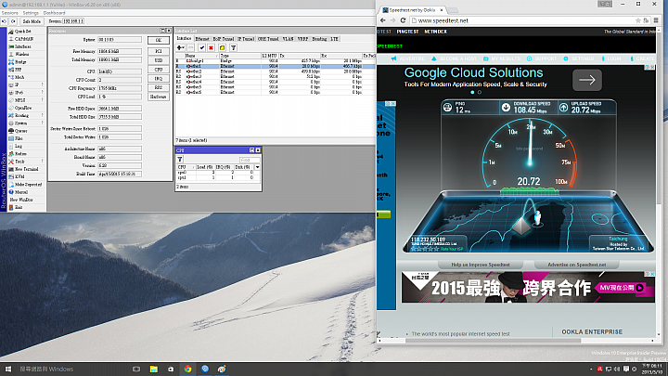The width and height of the screenshot is (668, 376).
Task: Open the Sessions menu
Action: coord(9,13)
